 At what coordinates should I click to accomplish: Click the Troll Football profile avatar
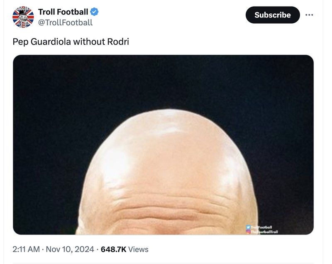(x=23, y=17)
